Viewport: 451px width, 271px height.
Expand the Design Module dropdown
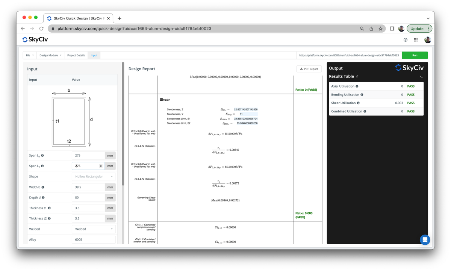(x=50, y=55)
